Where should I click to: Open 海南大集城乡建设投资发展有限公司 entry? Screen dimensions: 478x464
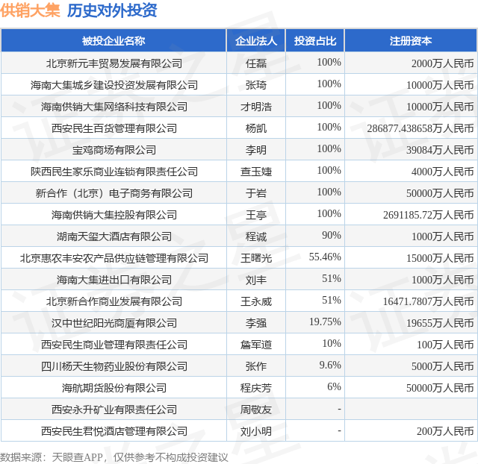114,85
